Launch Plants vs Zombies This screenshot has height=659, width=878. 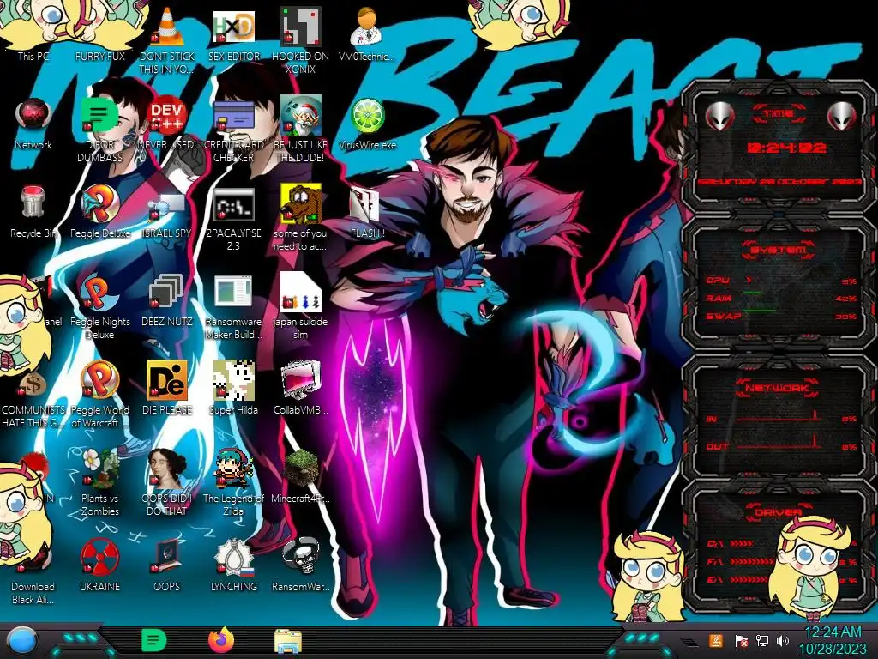coord(99,483)
